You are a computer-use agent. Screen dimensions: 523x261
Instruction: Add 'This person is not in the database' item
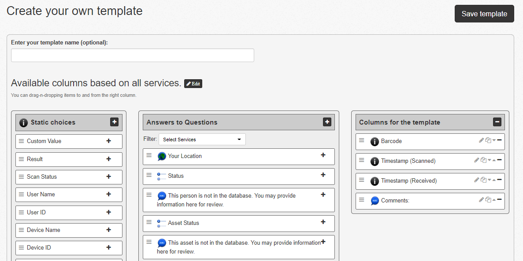point(323,195)
